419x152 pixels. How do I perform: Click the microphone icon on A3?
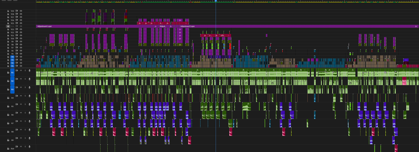[x=30, y=87]
